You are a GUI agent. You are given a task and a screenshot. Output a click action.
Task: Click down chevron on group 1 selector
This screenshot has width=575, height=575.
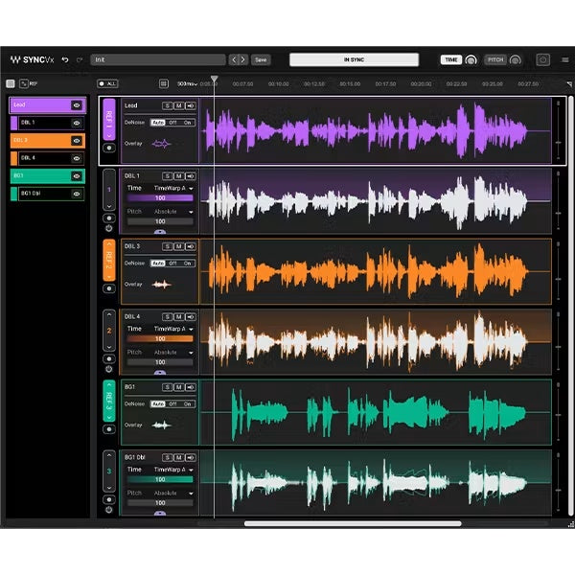click(109, 206)
